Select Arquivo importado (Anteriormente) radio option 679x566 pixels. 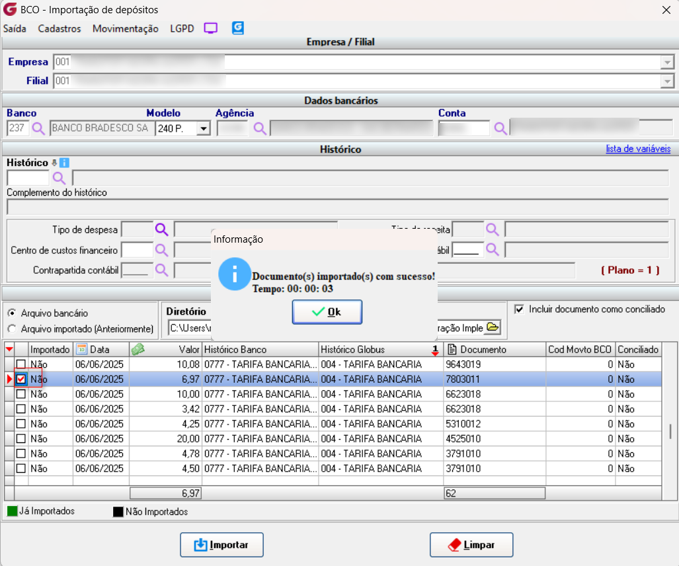point(12,329)
